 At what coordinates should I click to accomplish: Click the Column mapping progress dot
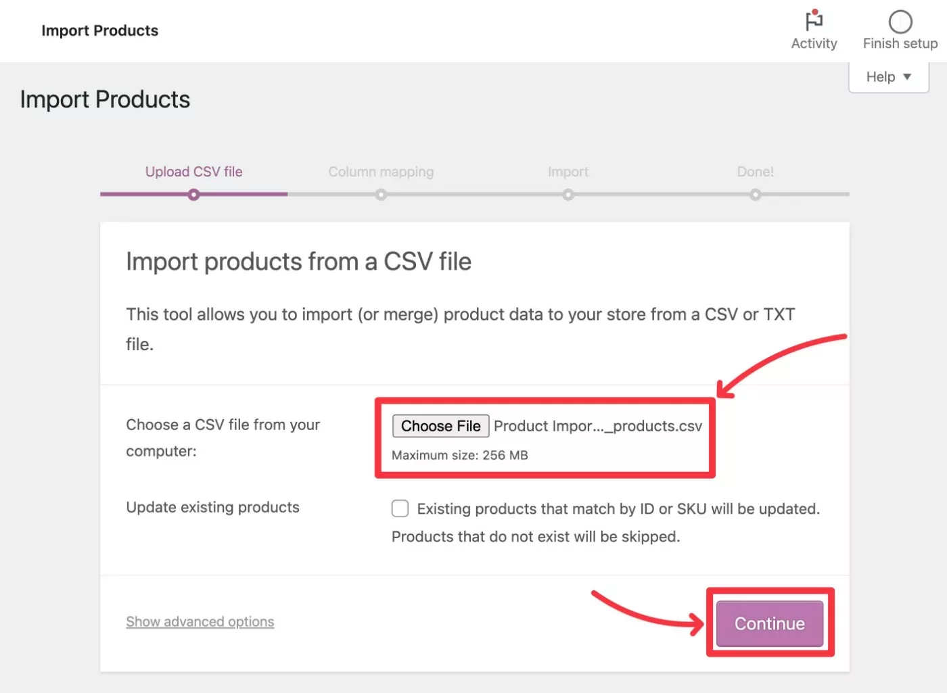tap(381, 195)
